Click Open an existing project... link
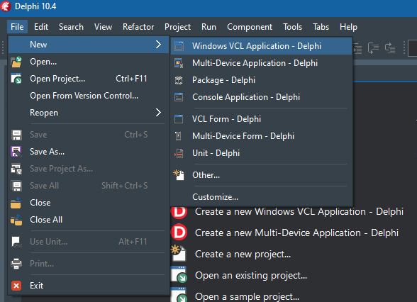The height and width of the screenshot is (302, 417). pos(251,275)
